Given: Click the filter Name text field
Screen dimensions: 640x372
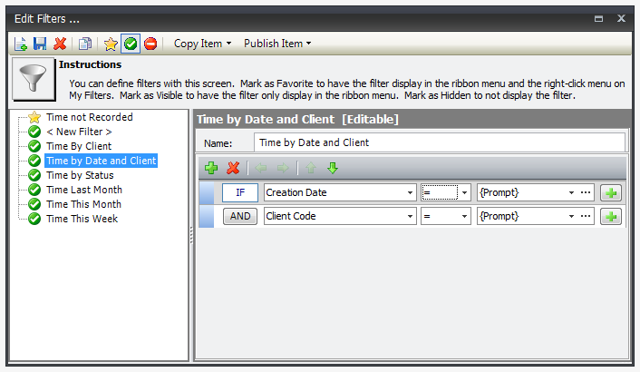Looking at the screenshot, I should tap(440, 142).
